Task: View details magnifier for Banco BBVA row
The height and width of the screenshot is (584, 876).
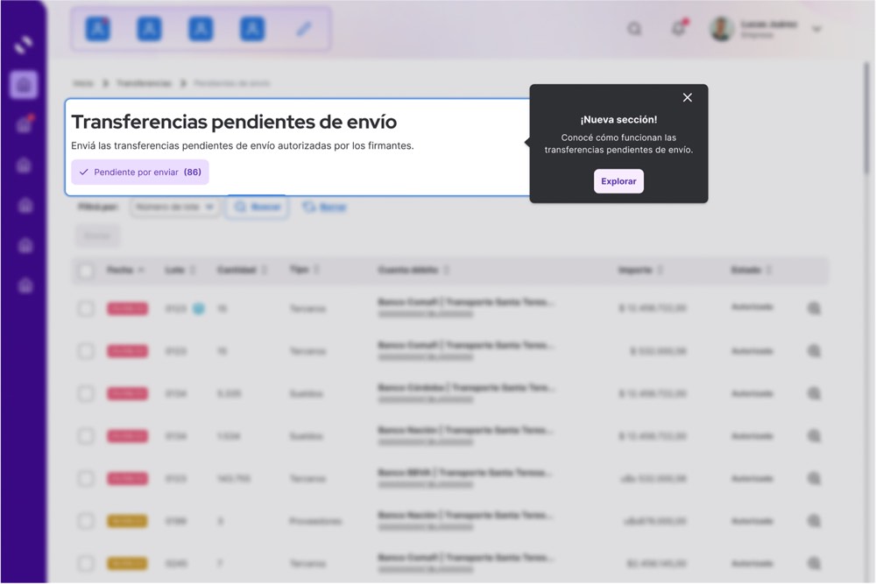Action: pyautogui.click(x=814, y=478)
